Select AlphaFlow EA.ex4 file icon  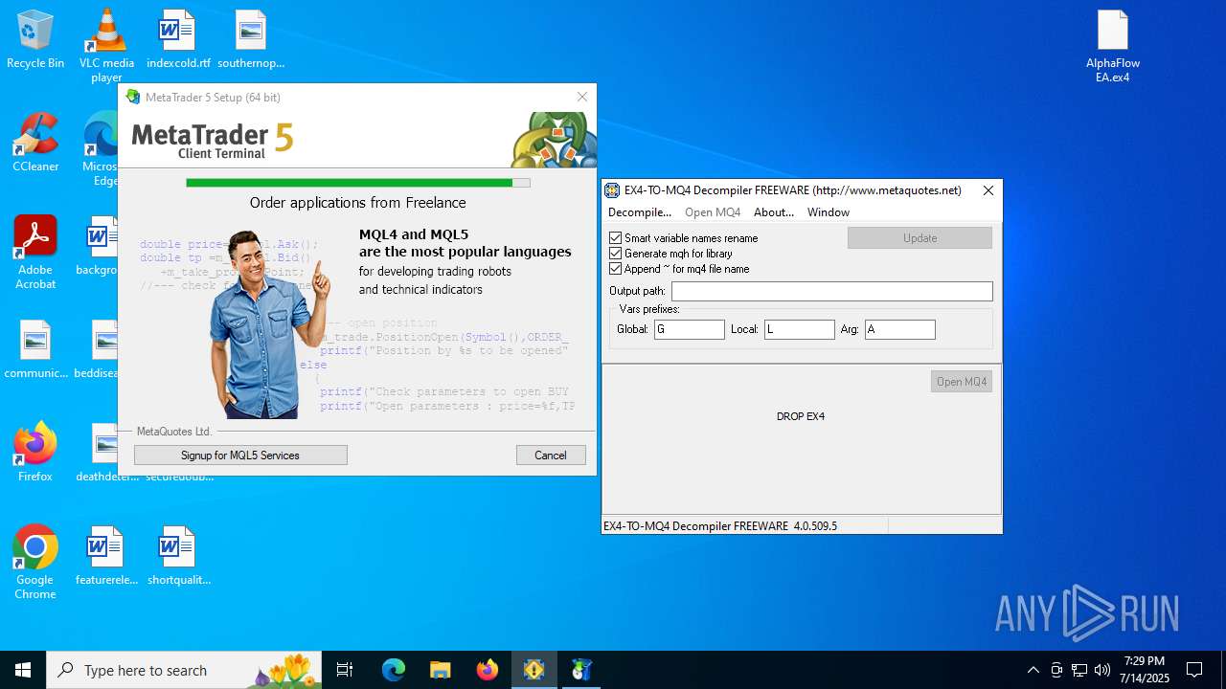click(x=1113, y=46)
